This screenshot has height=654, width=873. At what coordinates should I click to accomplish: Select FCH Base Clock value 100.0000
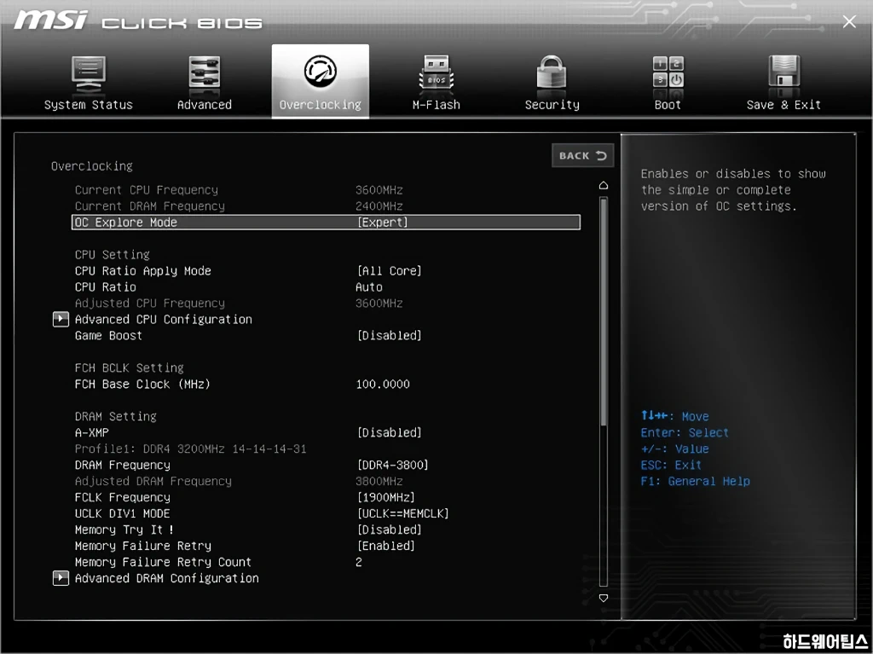[383, 384]
